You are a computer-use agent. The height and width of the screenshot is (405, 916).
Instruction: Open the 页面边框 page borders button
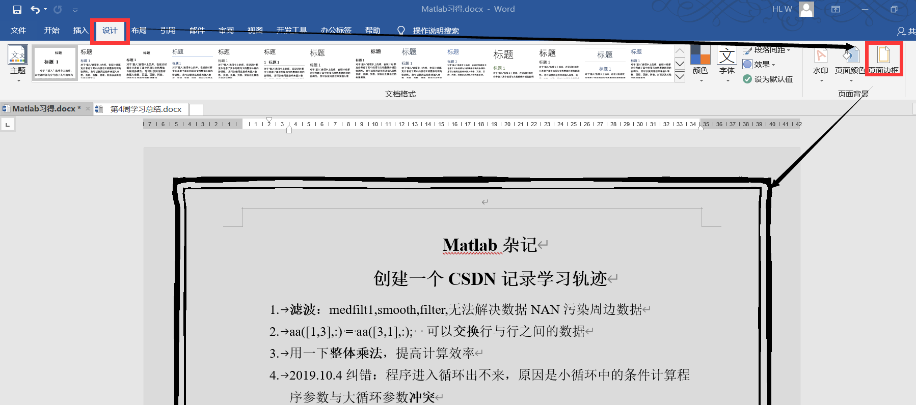[x=884, y=60]
